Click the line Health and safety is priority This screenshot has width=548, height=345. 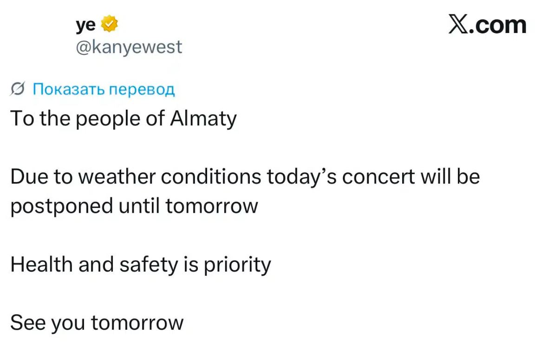click(x=141, y=265)
